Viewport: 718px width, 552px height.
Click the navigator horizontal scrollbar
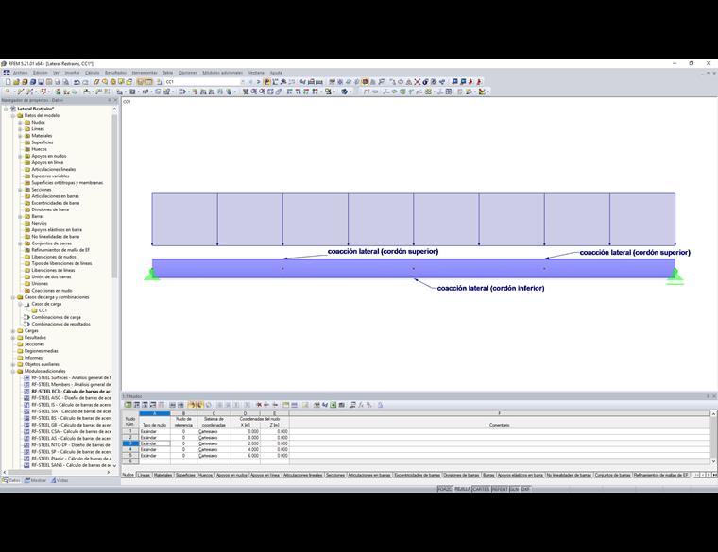click(x=32, y=472)
